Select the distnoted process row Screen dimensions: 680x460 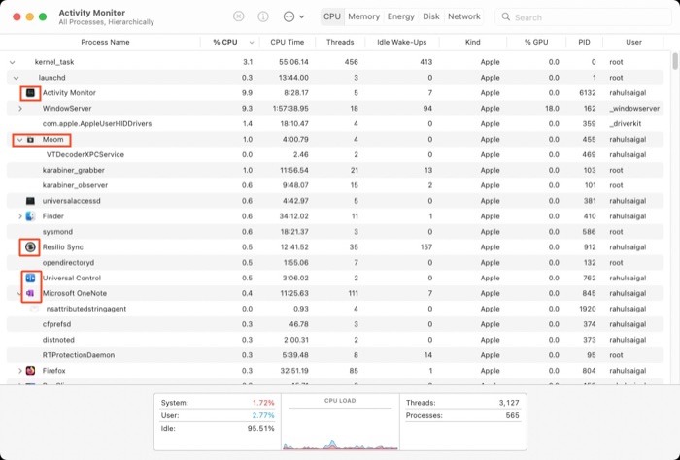(x=335, y=340)
